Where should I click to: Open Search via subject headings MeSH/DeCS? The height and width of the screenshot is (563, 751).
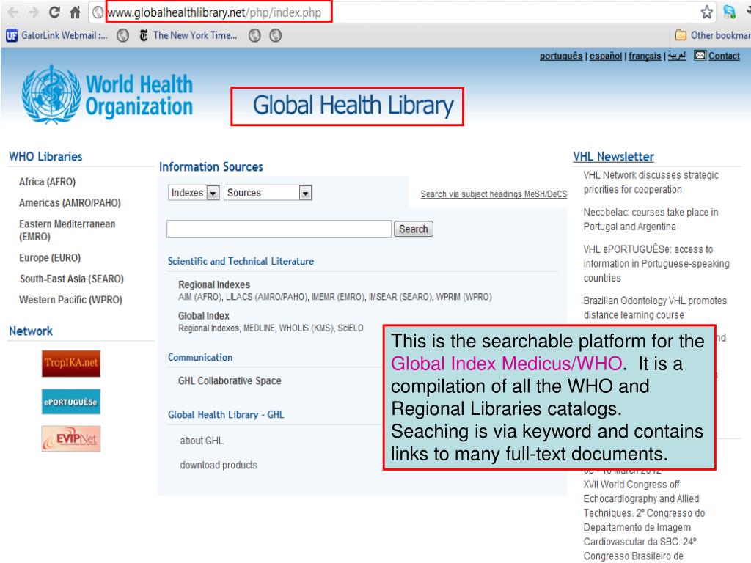[494, 194]
